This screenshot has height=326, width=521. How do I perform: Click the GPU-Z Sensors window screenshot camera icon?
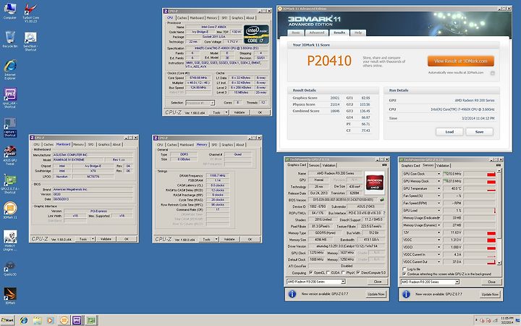pyautogui.click(x=498, y=165)
